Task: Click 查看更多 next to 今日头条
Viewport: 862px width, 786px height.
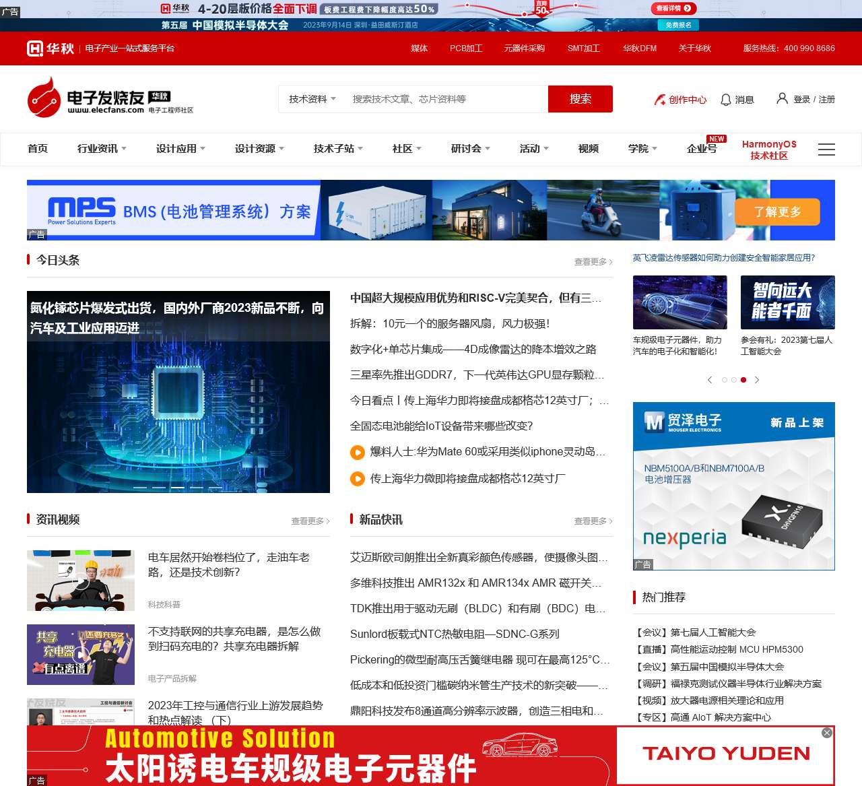Action: click(x=593, y=262)
